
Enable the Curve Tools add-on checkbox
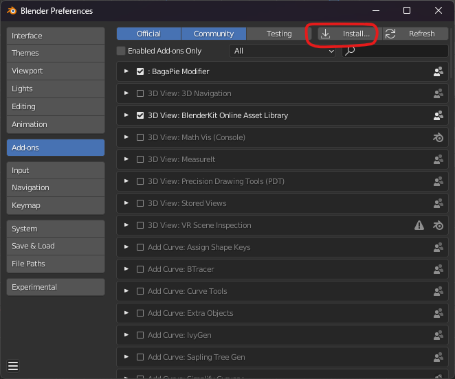pyautogui.click(x=140, y=291)
